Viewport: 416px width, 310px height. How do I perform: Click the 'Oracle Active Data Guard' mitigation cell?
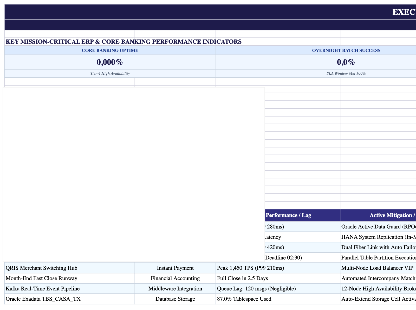click(x=378, y=227)
